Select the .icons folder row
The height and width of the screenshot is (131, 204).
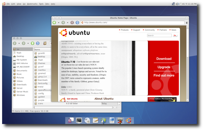[x=76, y=104]
